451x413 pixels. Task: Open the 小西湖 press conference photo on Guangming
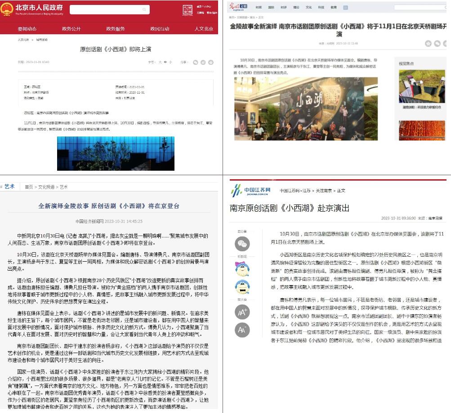point(306,109)
